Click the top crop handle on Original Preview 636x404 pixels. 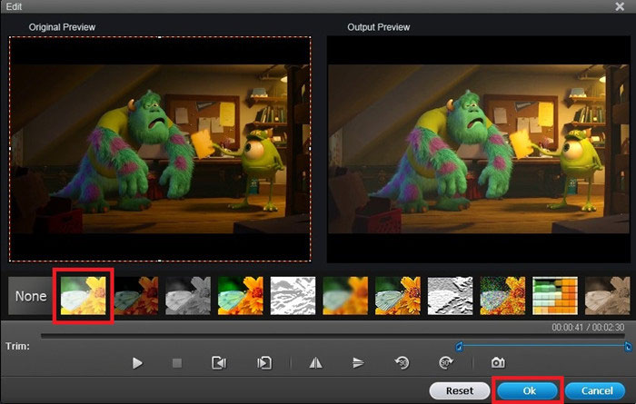click(160, 37)
